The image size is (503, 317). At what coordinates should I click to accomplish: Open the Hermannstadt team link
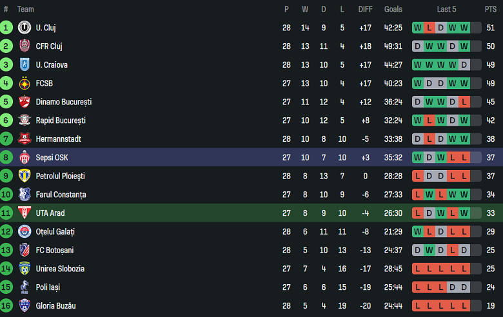58,139
